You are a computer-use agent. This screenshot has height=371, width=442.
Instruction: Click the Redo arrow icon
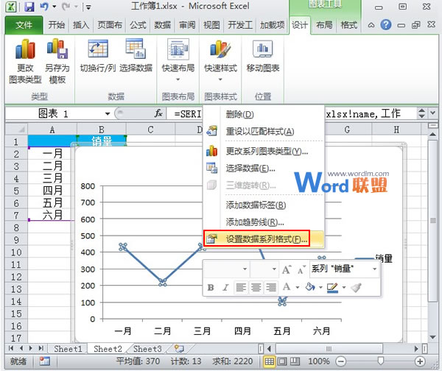tap(66, 7)
